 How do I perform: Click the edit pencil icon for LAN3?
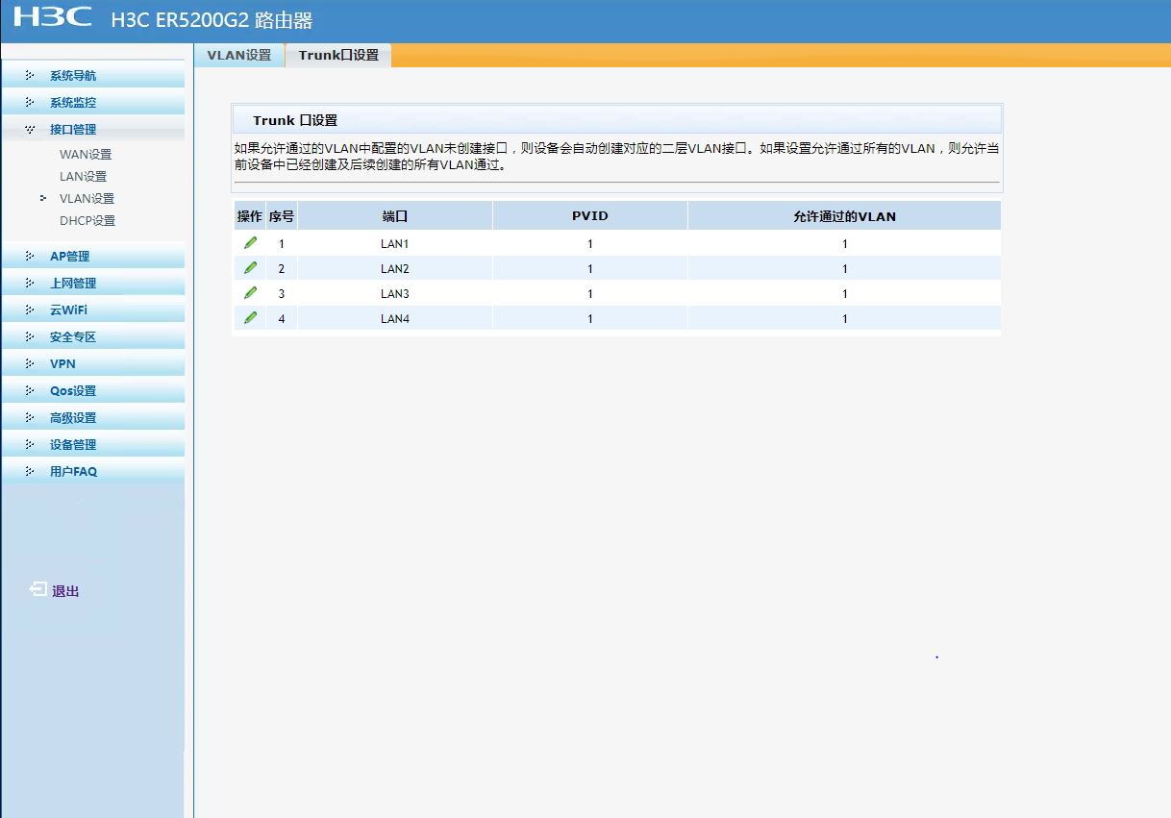click(x=250, y=293)
